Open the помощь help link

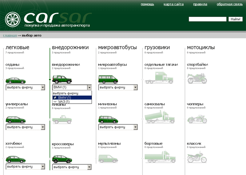[147, 4]
